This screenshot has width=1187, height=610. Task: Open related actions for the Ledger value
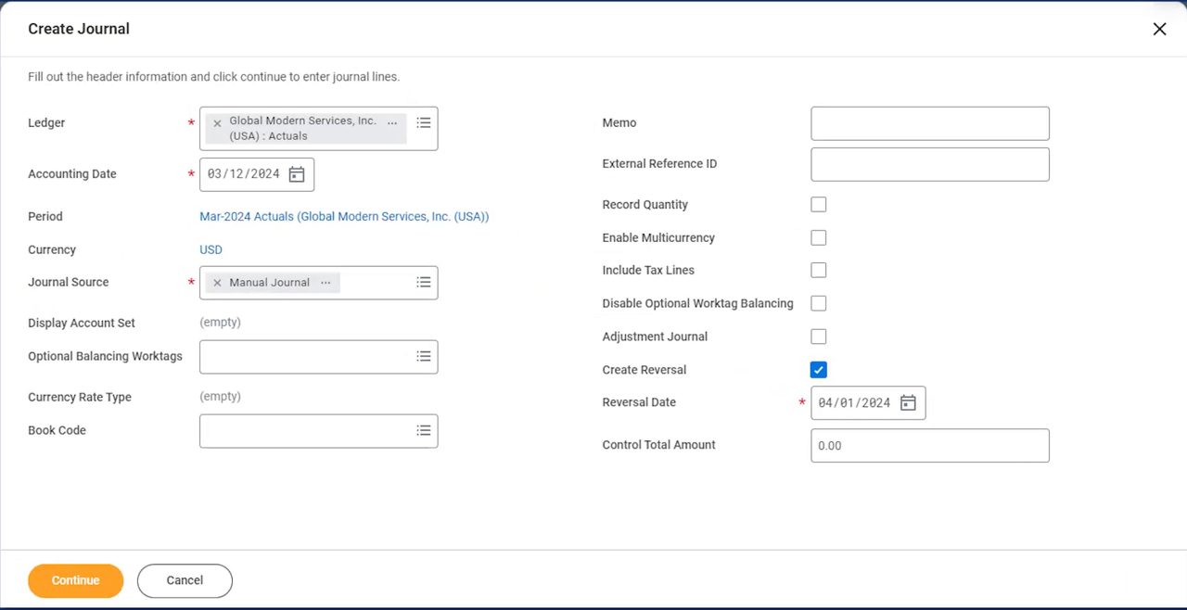coord(392,122)
